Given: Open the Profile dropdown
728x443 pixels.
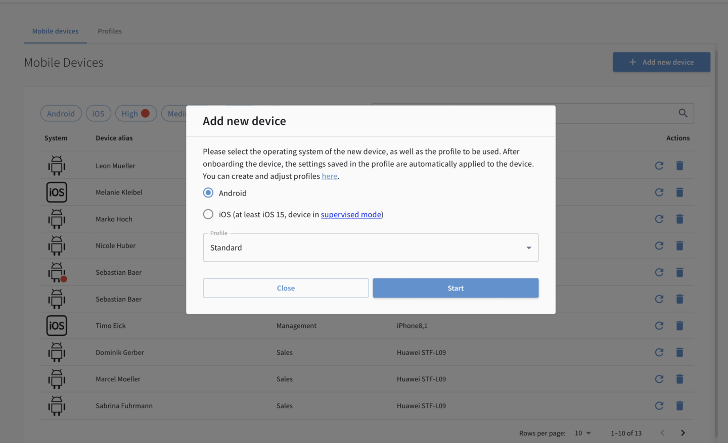Looking at the screenshot, I should tap(371, 248).
